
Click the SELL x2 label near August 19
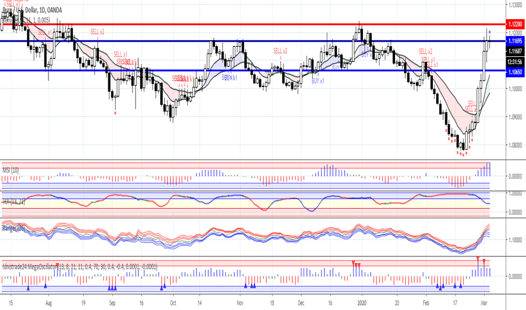pyautogui.click(x=97, y=32)
